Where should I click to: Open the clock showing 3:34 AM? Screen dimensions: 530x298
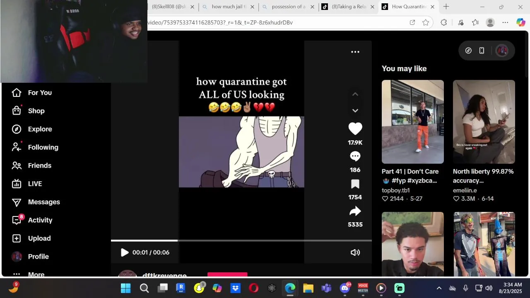510,288
